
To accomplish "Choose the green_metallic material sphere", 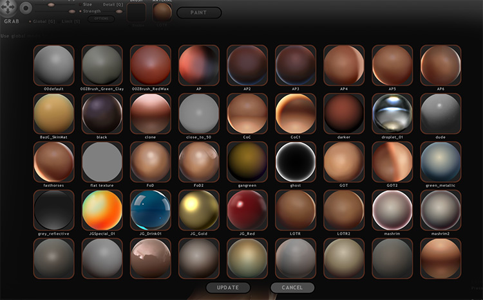I will 440,161.
